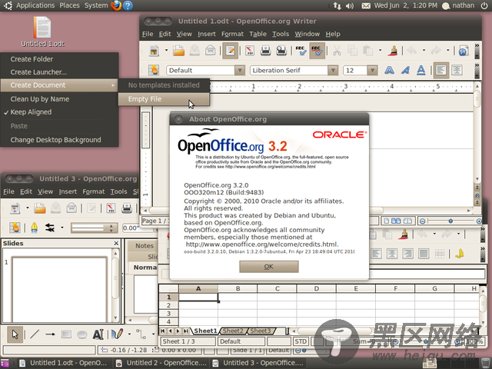Select the Text tool in Impress
This screenshot has width=492, height=369.
pos(98,334)
